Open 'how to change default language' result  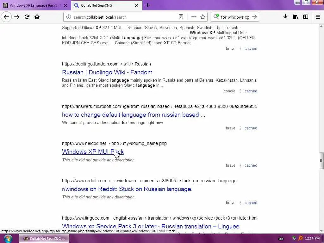134,115
